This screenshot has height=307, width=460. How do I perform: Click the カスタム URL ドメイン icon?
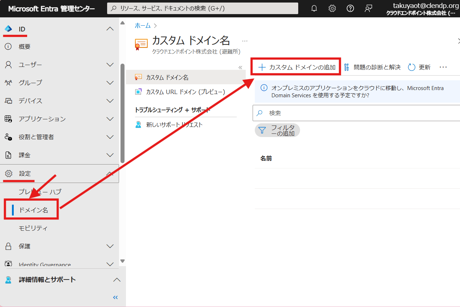click(138, 92)
